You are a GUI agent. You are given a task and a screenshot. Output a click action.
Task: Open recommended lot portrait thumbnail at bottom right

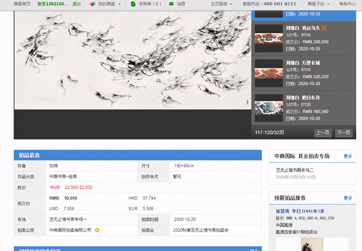click(x=312, y=244)
